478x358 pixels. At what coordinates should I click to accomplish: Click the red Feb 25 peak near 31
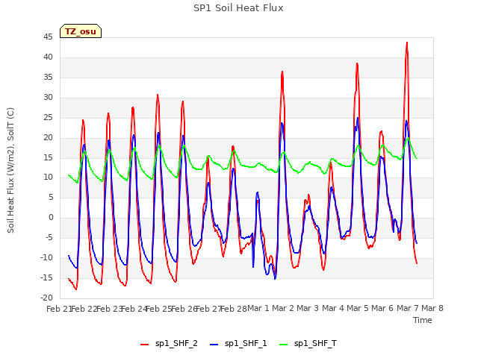click(x=158, y=95)
